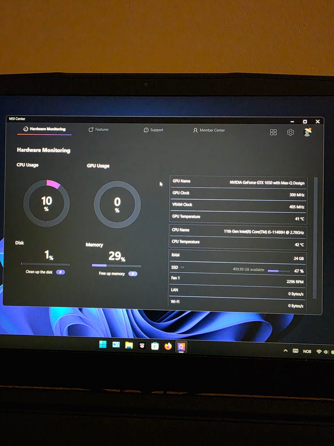
Task: Click the grid view icon in header
Action: [x=273, y=132]
